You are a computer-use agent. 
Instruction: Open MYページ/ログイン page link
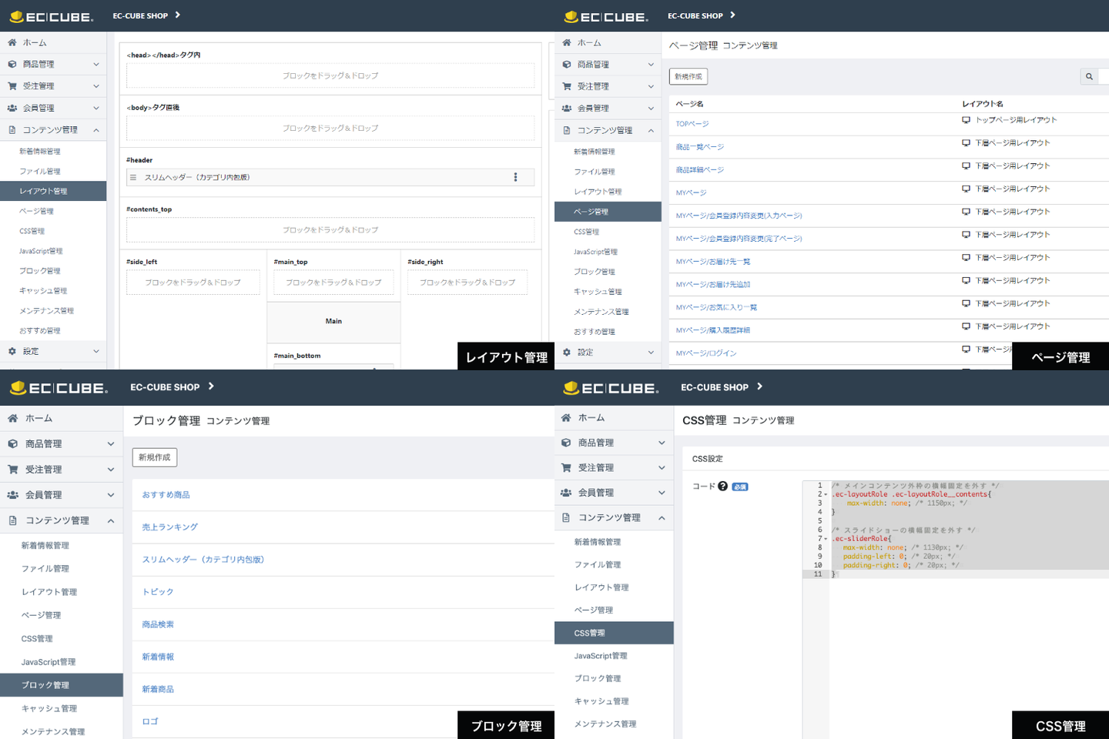[706, 353]
